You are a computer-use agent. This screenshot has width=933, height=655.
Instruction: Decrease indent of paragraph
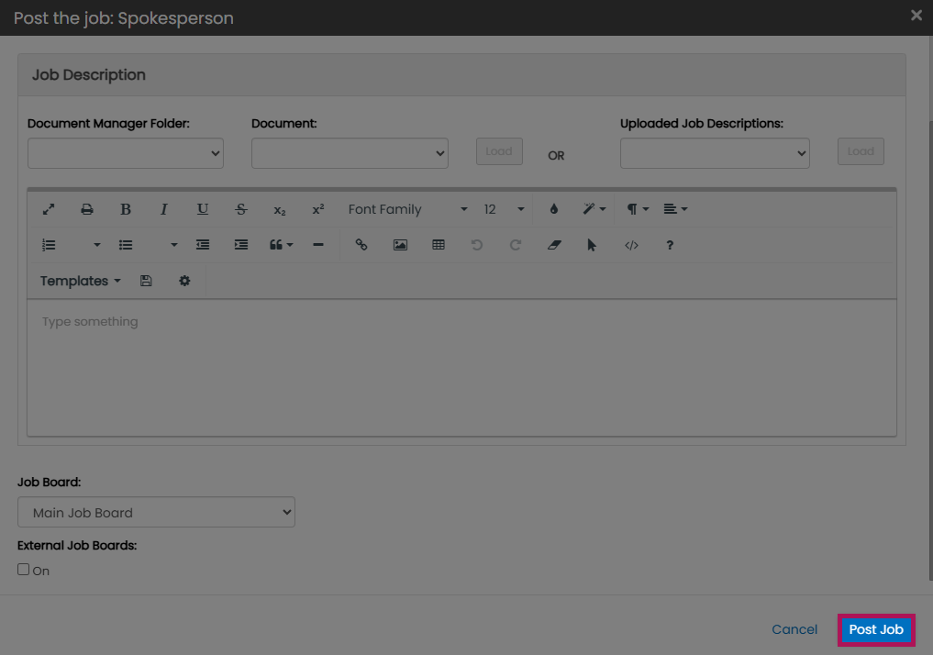click(203, 245)
